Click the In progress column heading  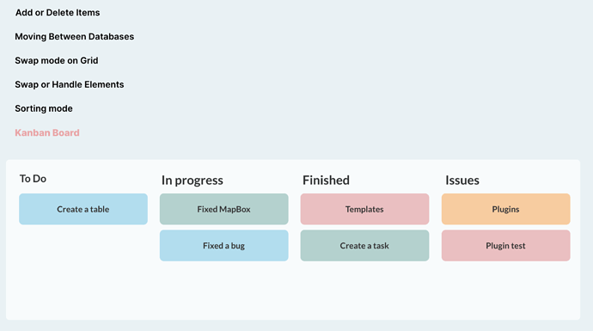193,181
